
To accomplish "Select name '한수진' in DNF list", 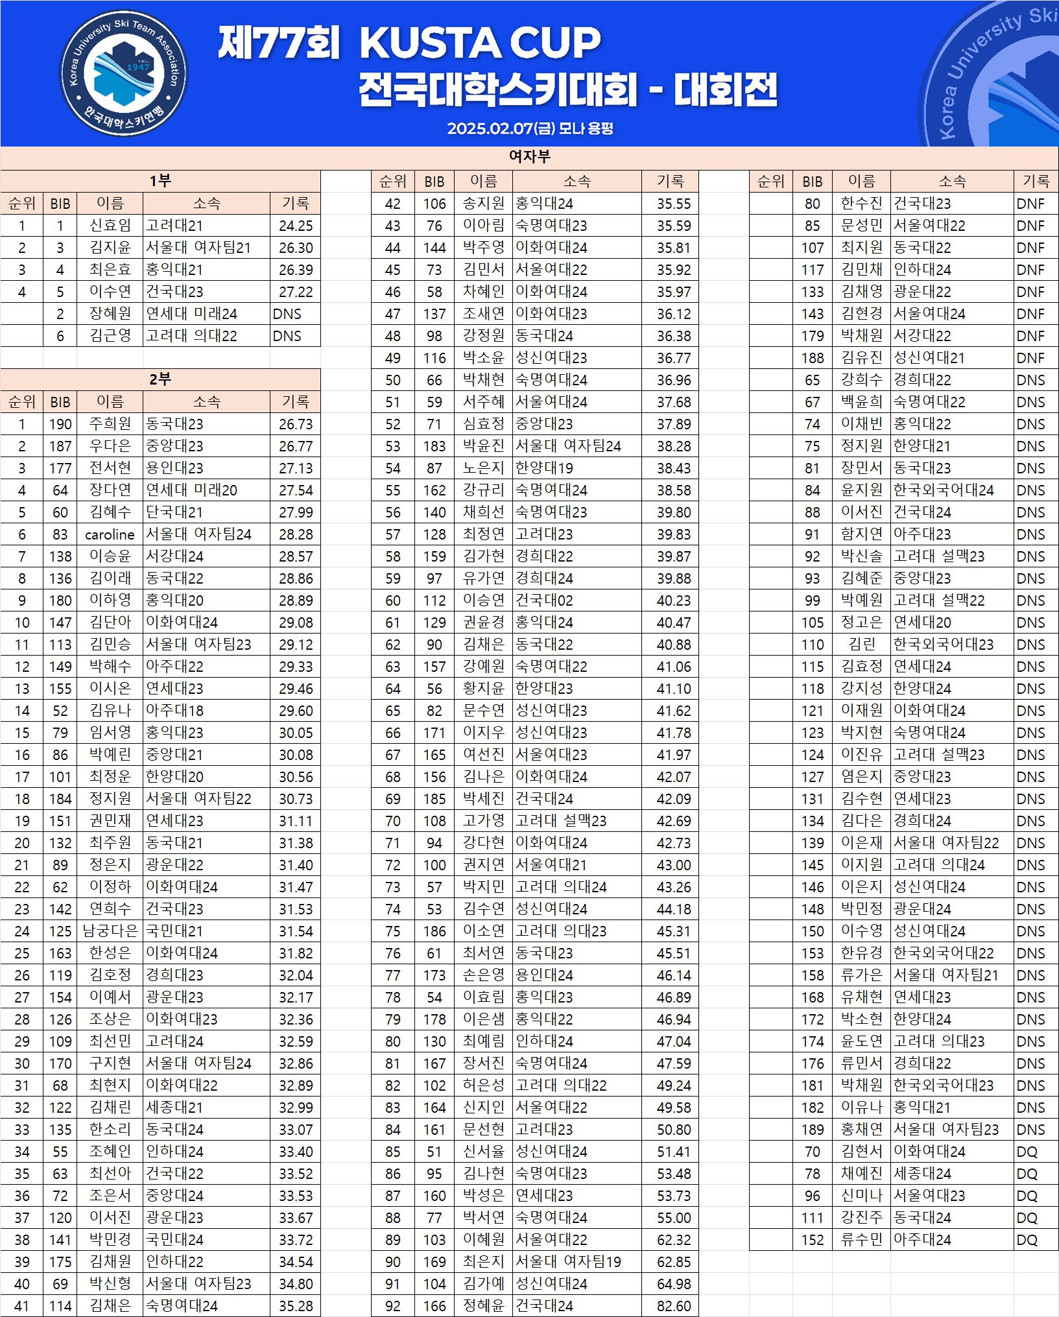I will tap(861, 204).
